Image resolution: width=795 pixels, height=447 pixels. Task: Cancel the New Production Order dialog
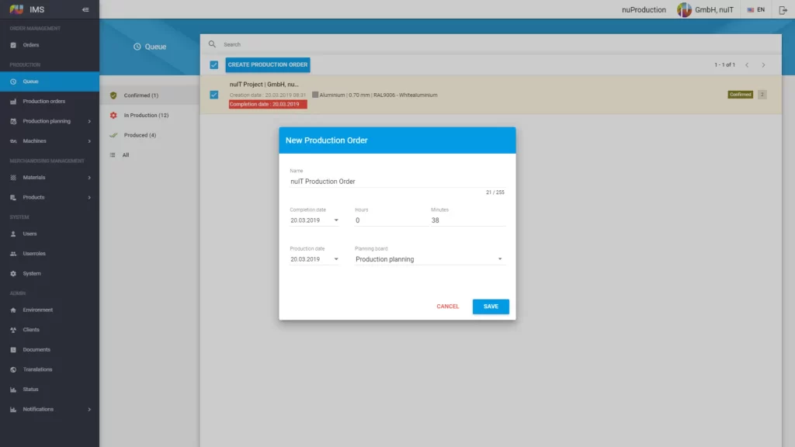[x=447, y=307]
